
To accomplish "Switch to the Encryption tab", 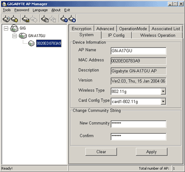I will [x=82, y=29].
